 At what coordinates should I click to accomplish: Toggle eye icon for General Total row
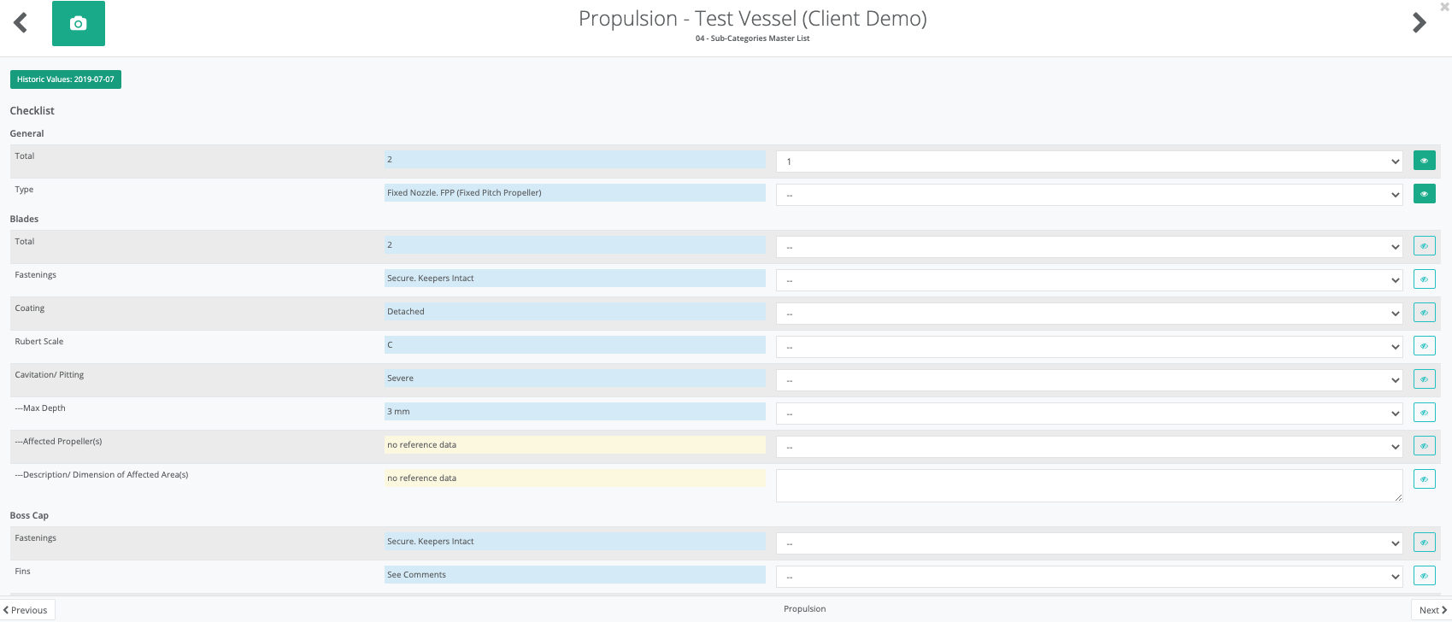pyautogui.click(x=1424, y=161)
